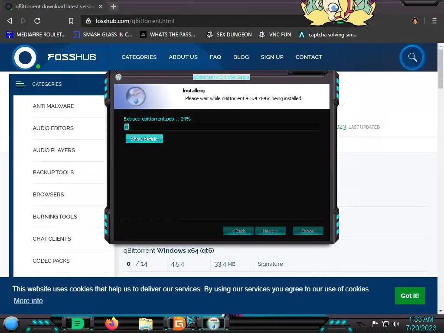Open the FAQ nav item
444x333 pixels.
[215, 57]
